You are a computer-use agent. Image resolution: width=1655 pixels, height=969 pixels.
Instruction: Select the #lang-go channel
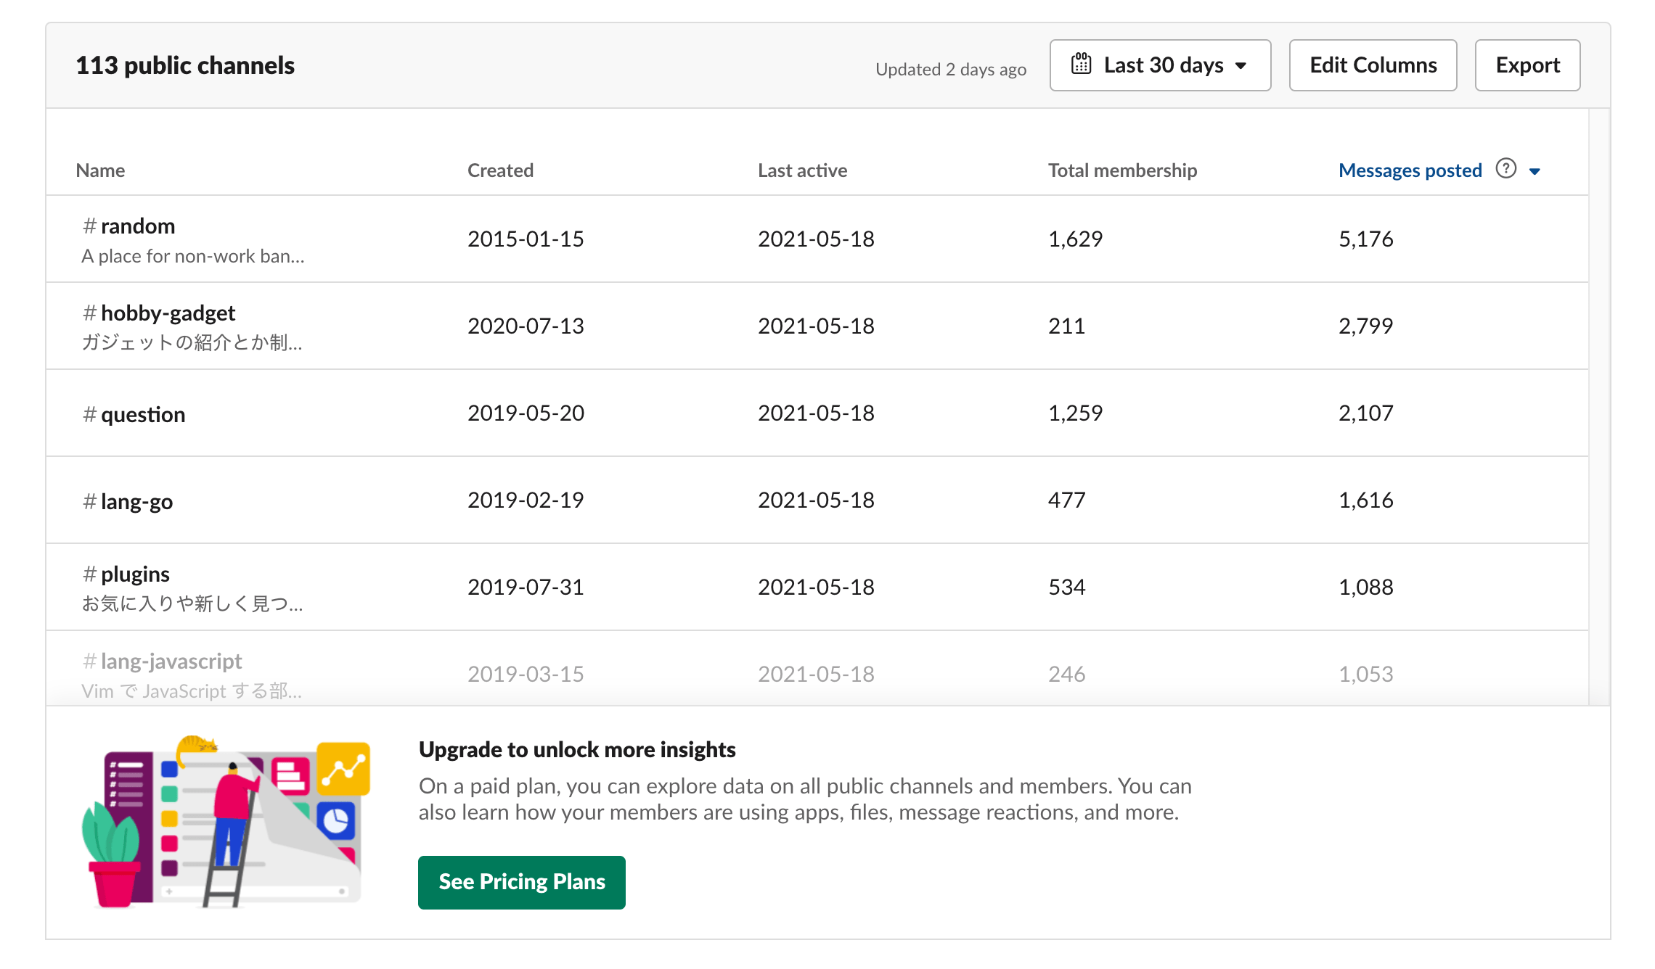pos(136,501)
